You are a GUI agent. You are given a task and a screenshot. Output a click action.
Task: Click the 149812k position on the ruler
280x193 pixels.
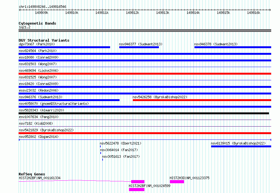click(132, 13)
